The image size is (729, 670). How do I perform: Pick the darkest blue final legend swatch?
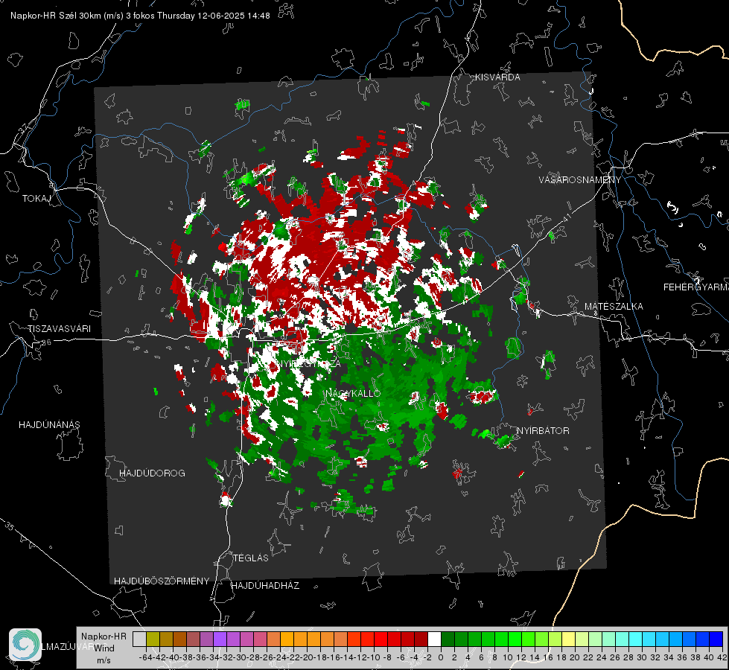click(716, 639)
